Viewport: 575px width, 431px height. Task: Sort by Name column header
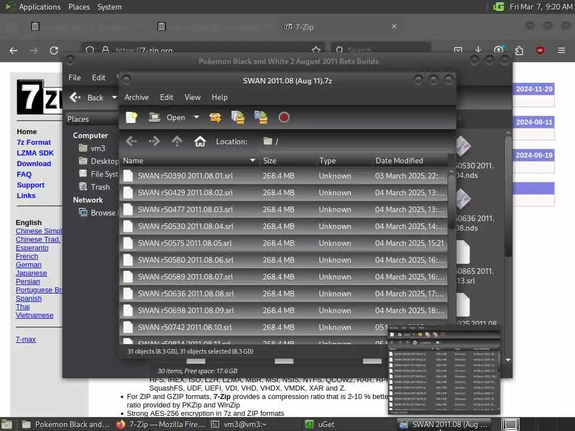tap(189, 161)
